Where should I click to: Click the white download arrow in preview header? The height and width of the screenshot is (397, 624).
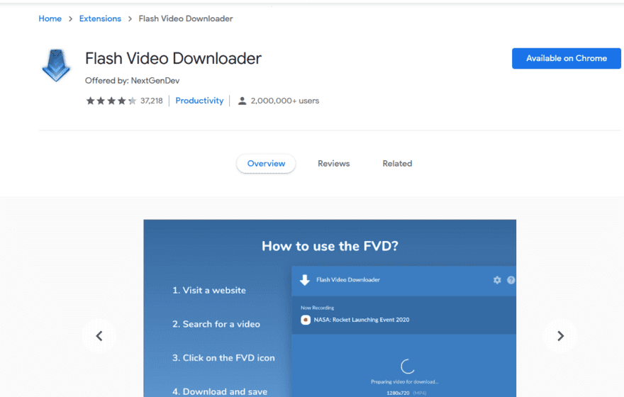coord(305,280)
